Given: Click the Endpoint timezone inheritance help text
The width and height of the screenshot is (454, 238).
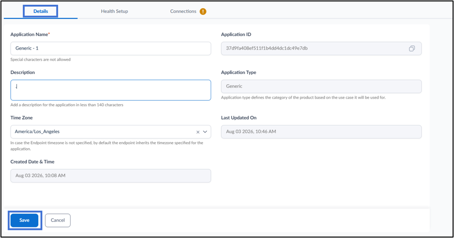Looking at the screenshot, I should (x=107, y=146).
